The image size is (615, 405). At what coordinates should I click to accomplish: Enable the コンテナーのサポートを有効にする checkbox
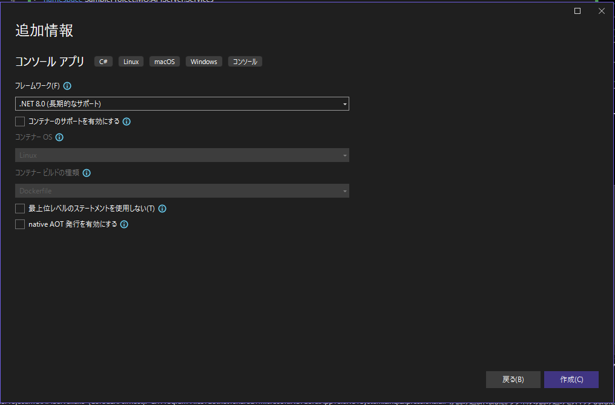tap(20, 121)
